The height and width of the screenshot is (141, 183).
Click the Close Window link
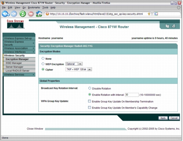tap(35, 129)
